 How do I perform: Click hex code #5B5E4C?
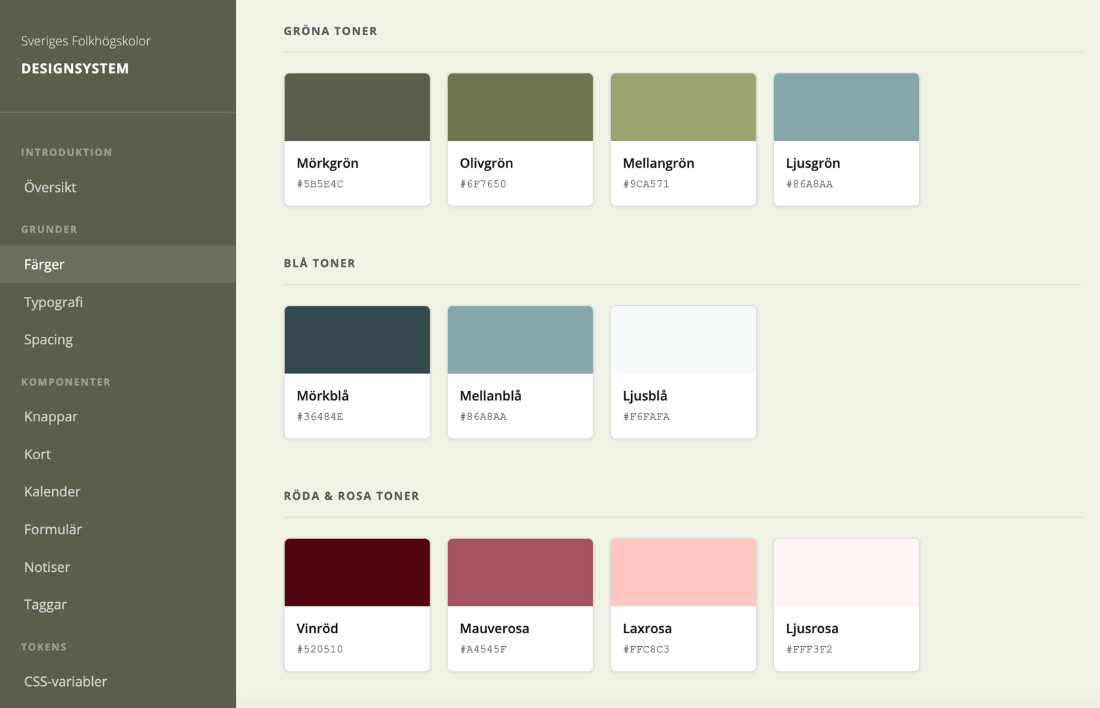[320, 184]
